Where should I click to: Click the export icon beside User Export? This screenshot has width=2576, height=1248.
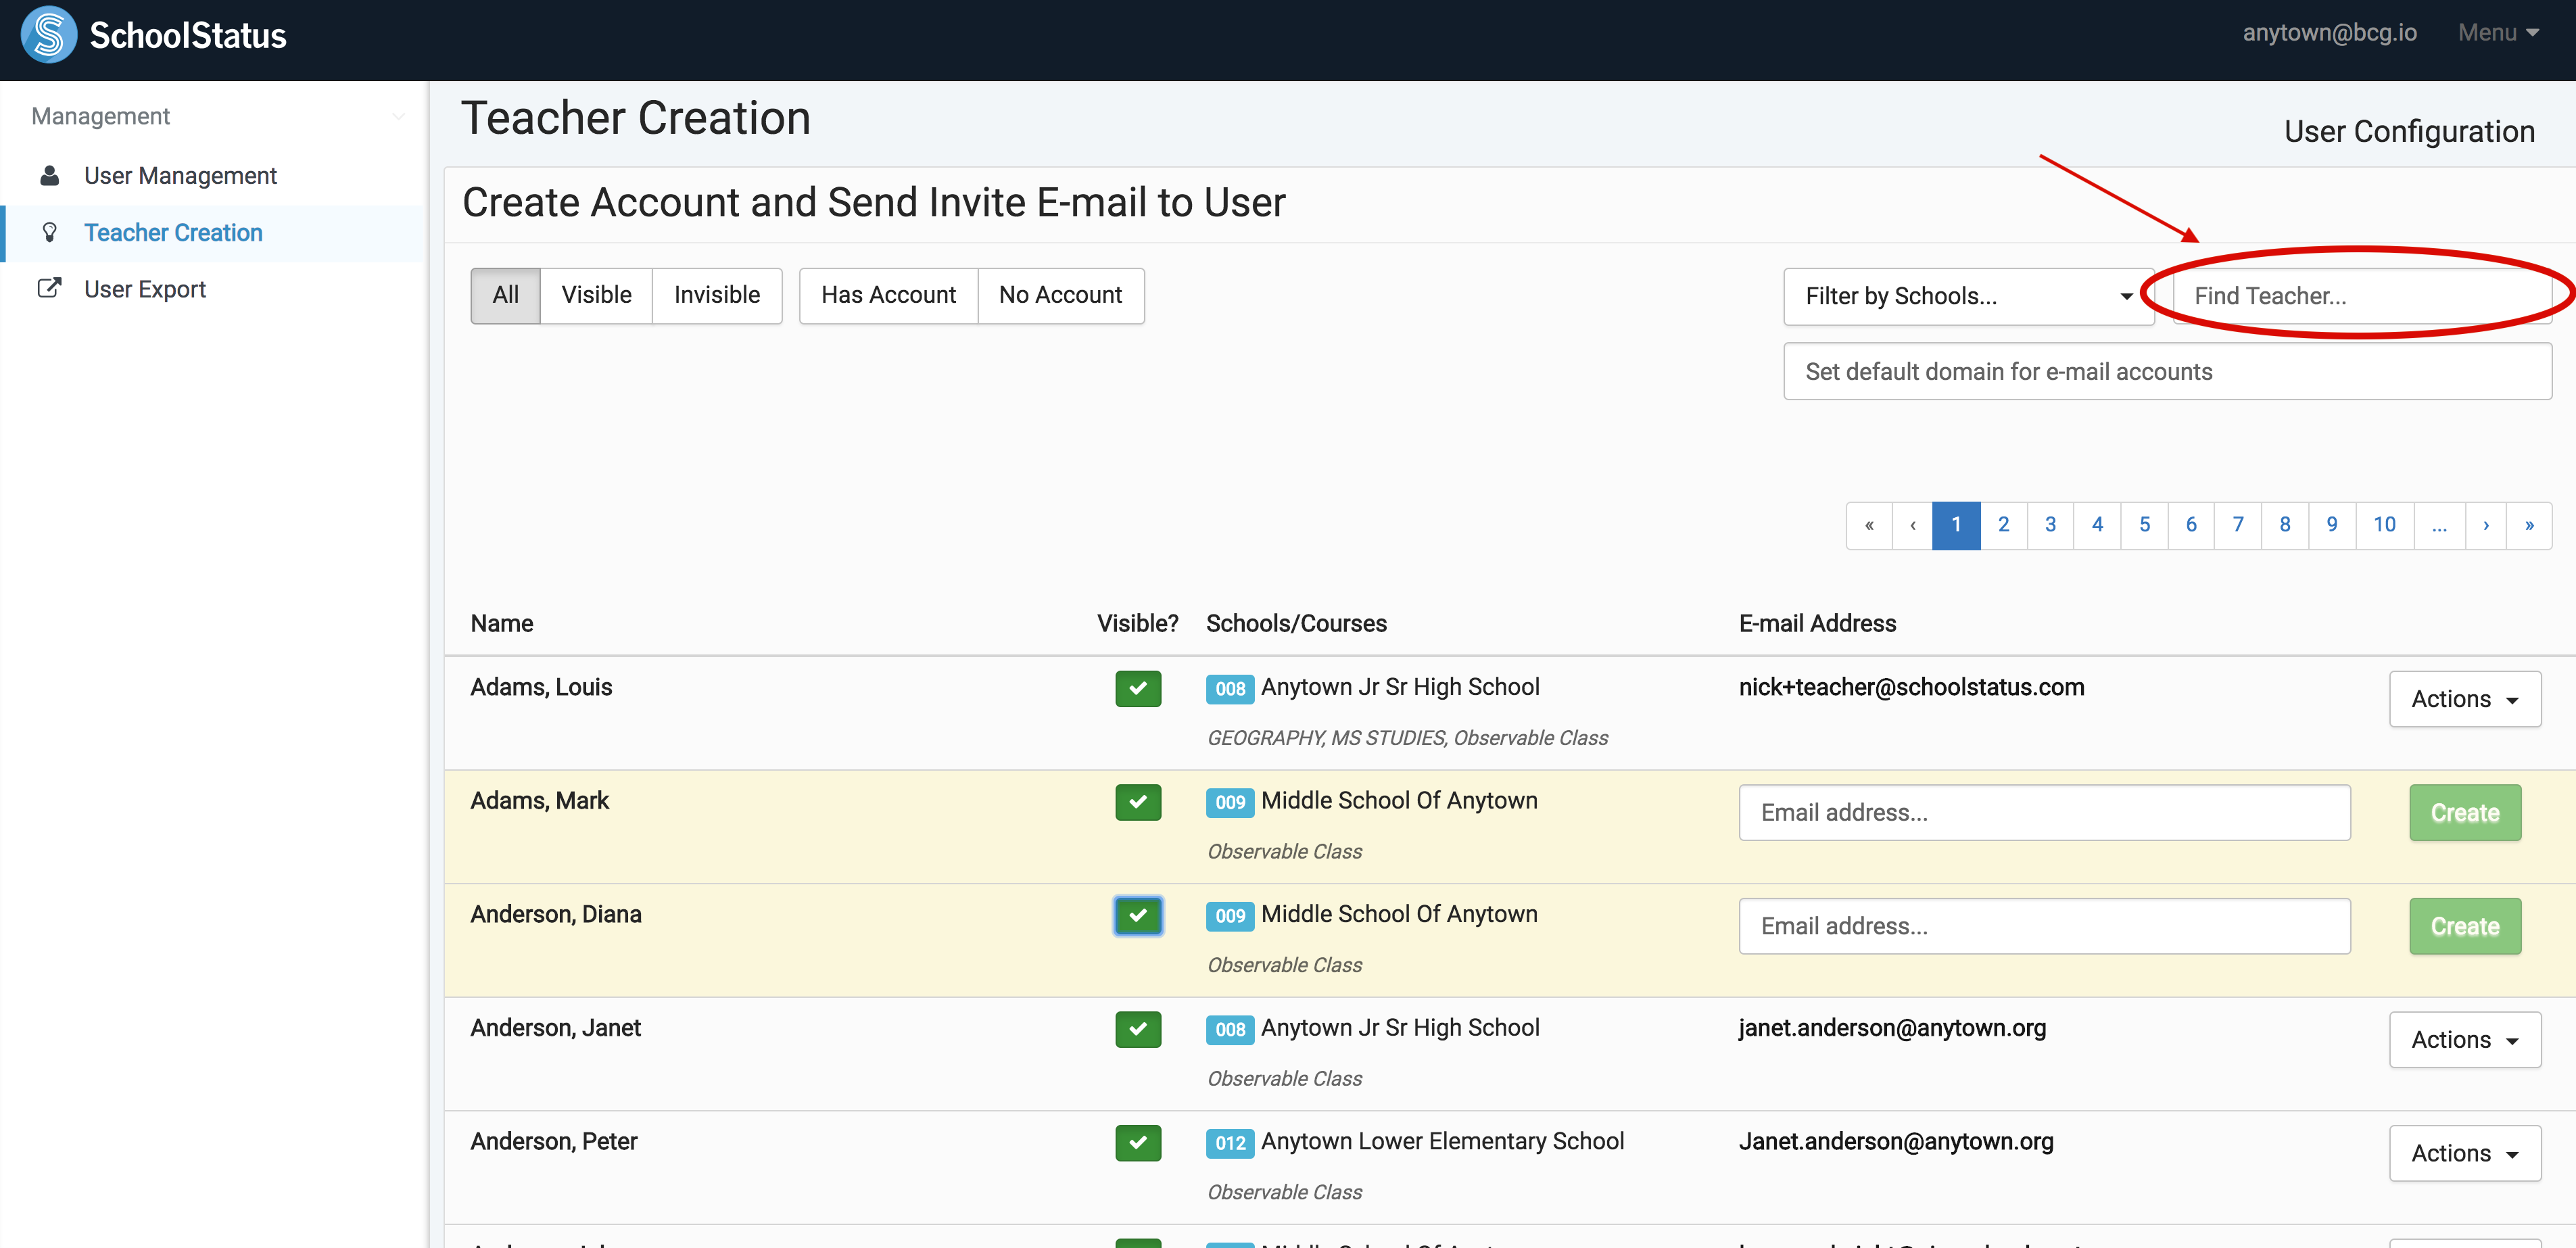[49, 289]
